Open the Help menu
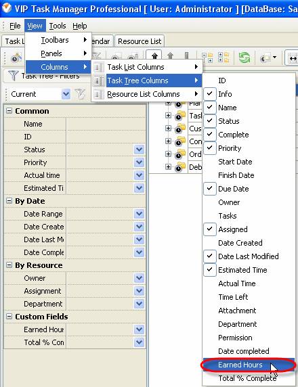298x387 pixels. pyautogui.click(x=79, y=26)
